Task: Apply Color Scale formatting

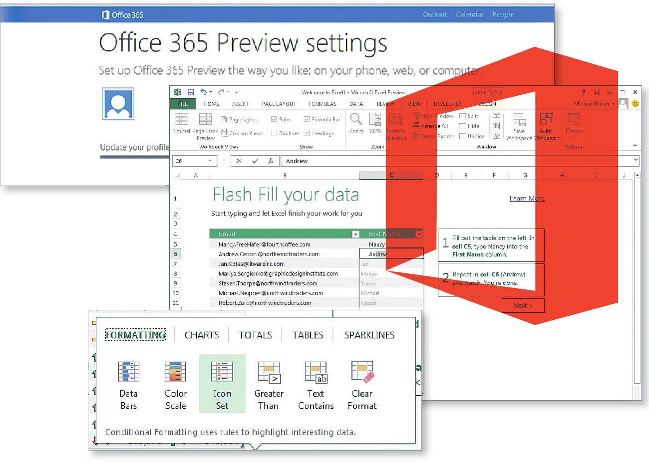Action: pos(176,372)
